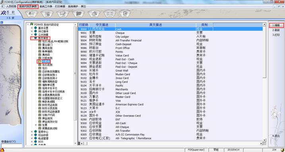Expand the 预订接待 tree node

pyautogui.click(x=32, y=31)
